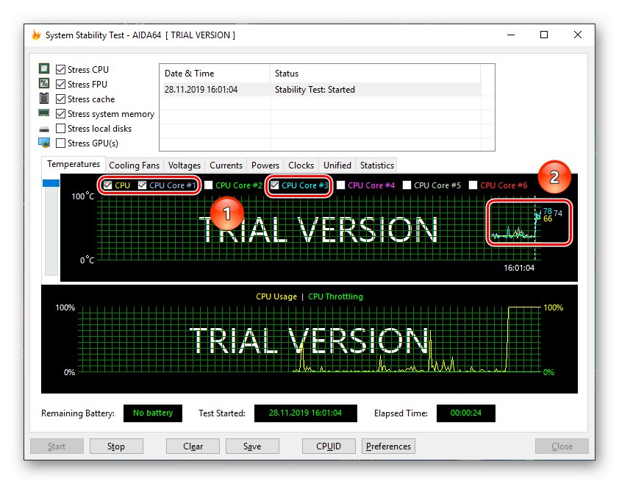Show CPU Core #6 temperature line

click(473, 185)
